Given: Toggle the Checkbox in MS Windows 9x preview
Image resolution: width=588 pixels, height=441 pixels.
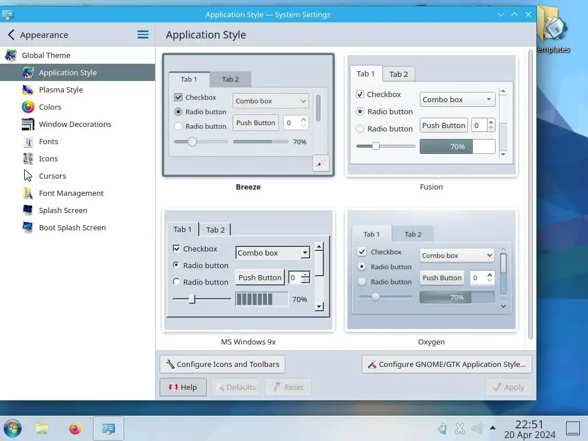Looking at the screenshot, I should (x=176, y=248).
